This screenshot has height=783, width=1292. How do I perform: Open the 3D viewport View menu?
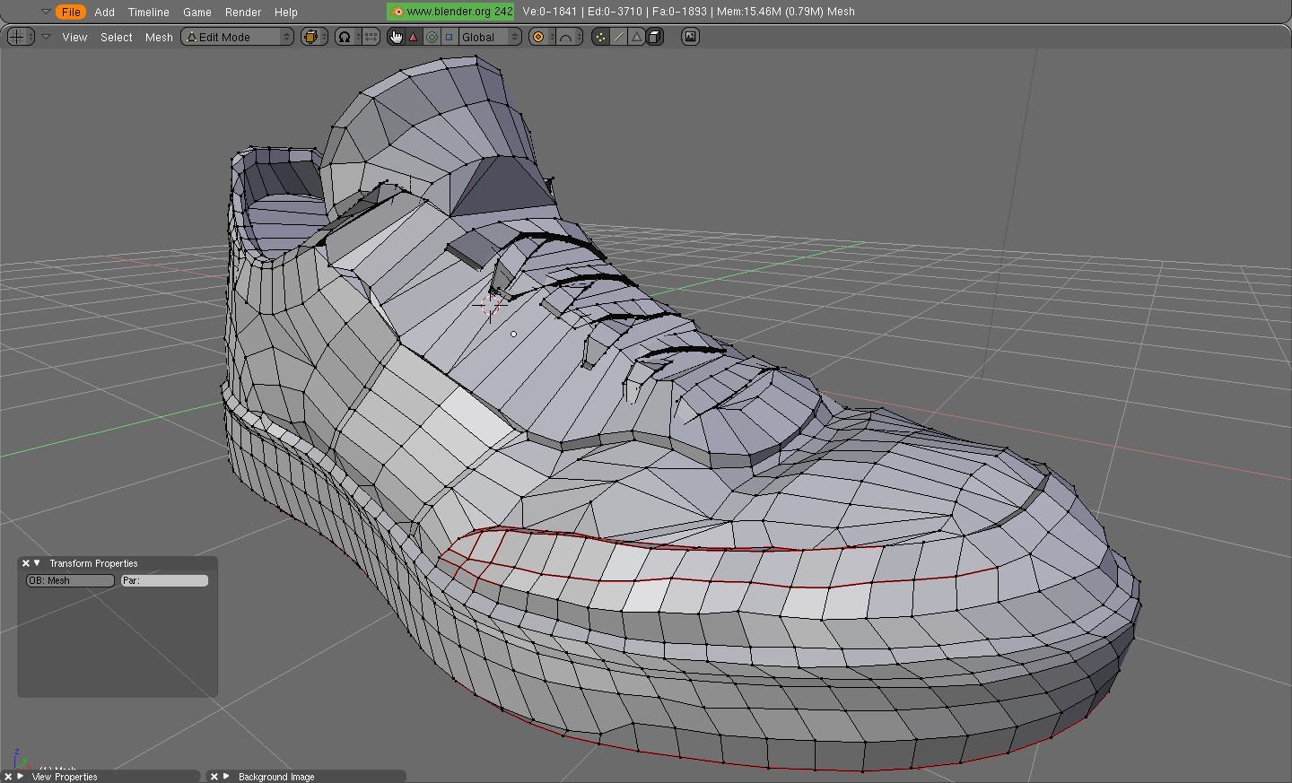tap(74, 37)
